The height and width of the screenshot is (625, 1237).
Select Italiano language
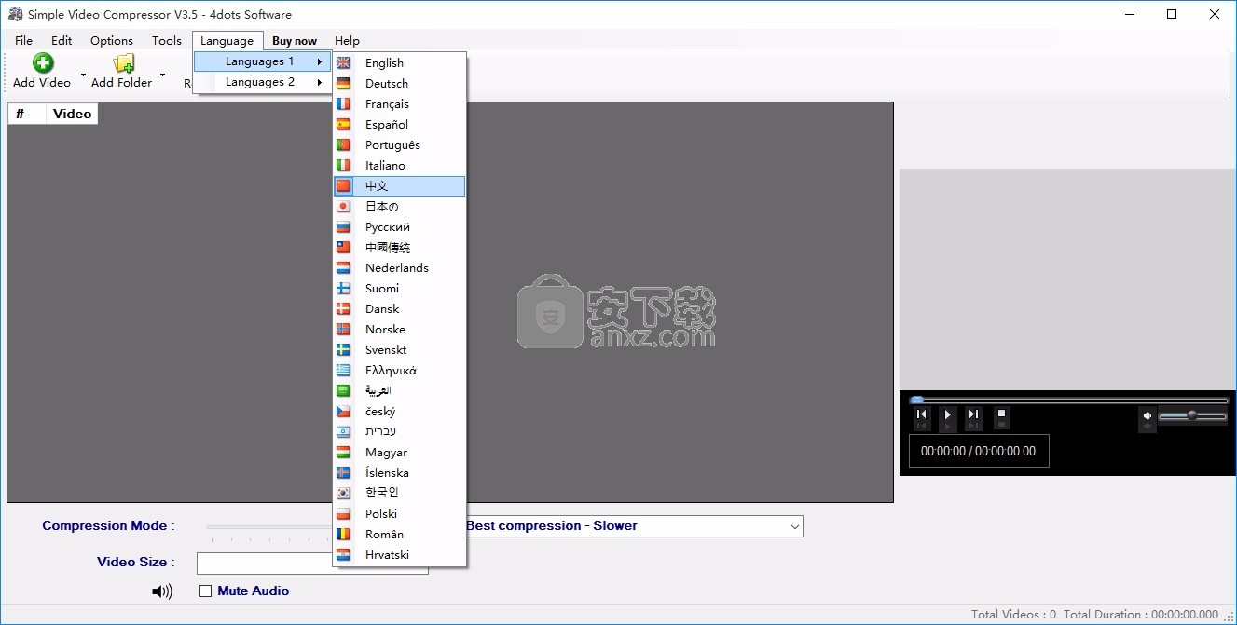pos(399,165)
